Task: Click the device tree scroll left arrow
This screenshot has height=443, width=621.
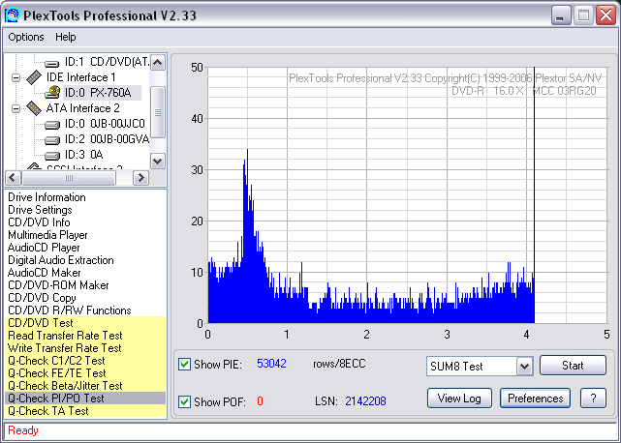Action: [13, 178]
